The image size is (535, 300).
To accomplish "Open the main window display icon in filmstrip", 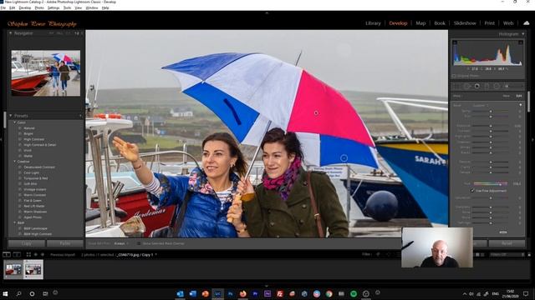I will coord(7,254).
